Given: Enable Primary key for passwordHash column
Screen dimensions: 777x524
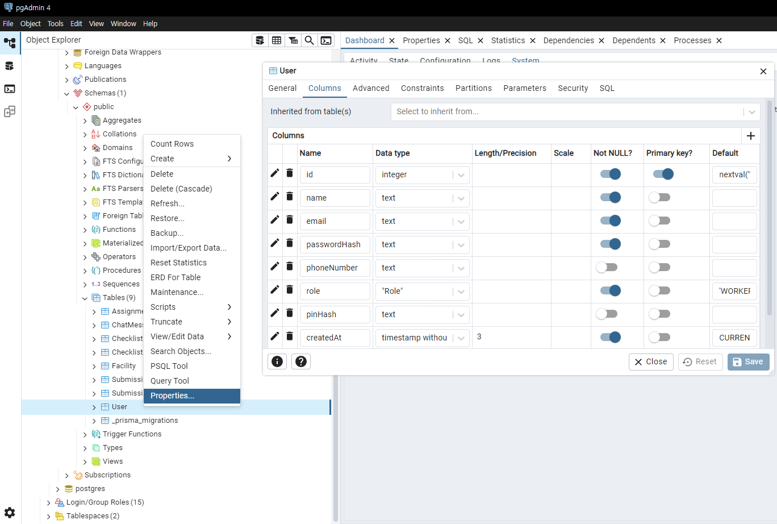Looking at the screenshot, I should pyautogui.click(x=659, y=244).
